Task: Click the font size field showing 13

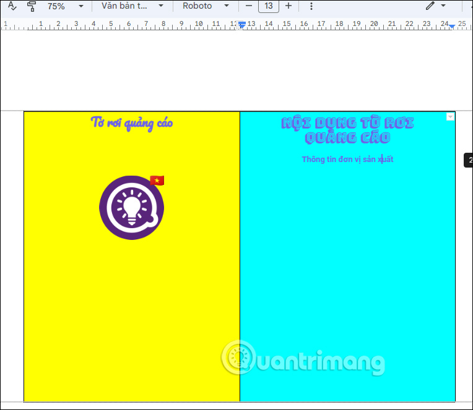Action: click(269, 6)
